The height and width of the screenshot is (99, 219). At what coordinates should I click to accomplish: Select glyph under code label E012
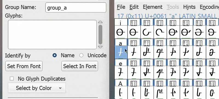coord(160,52)
